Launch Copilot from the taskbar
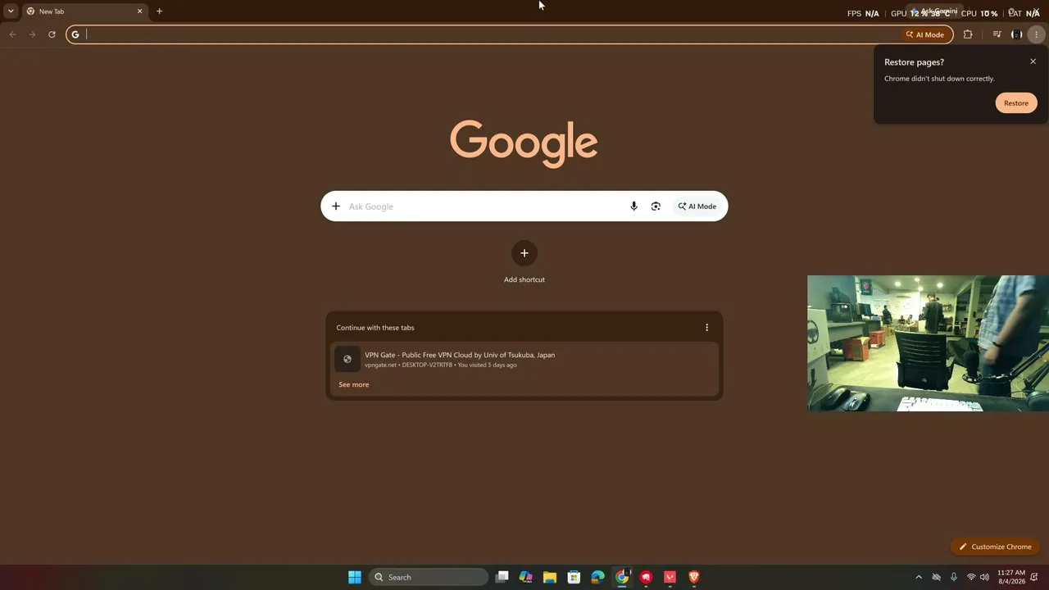The height and width of the screenshot is (590, 1049). pyautogui.click(x=526, y=577)
